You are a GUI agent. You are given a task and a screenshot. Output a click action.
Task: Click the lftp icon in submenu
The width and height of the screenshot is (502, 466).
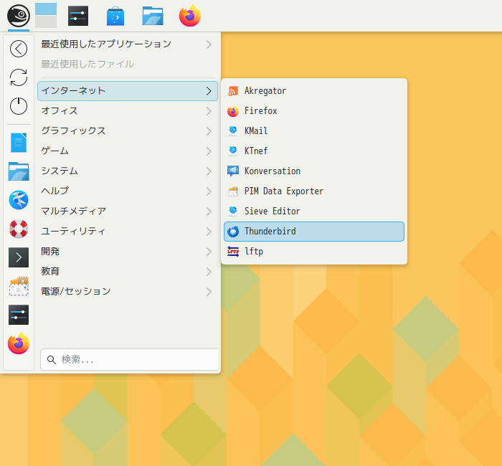(x=233, y=252)
